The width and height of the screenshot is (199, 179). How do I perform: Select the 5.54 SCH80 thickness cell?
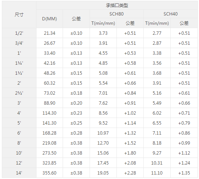[103, 83]
